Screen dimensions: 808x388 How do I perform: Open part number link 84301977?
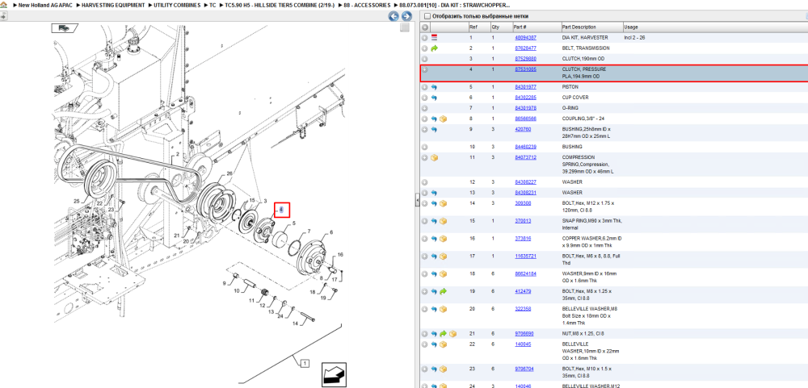pyautogui.click(x=525, y=87)
